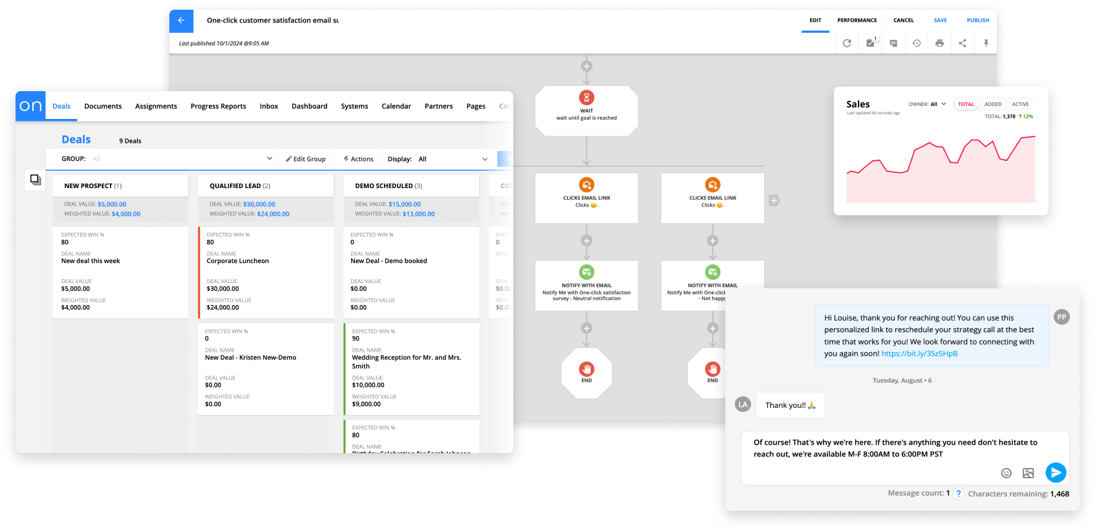Switch the Sales chart to ADDED

pos(993,104)
